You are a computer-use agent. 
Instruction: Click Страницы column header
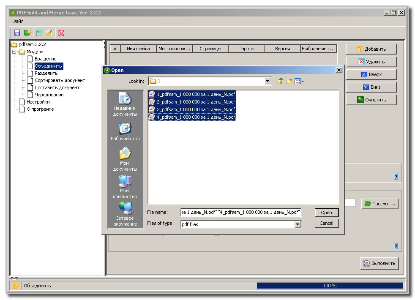click(x=210, y=49)
